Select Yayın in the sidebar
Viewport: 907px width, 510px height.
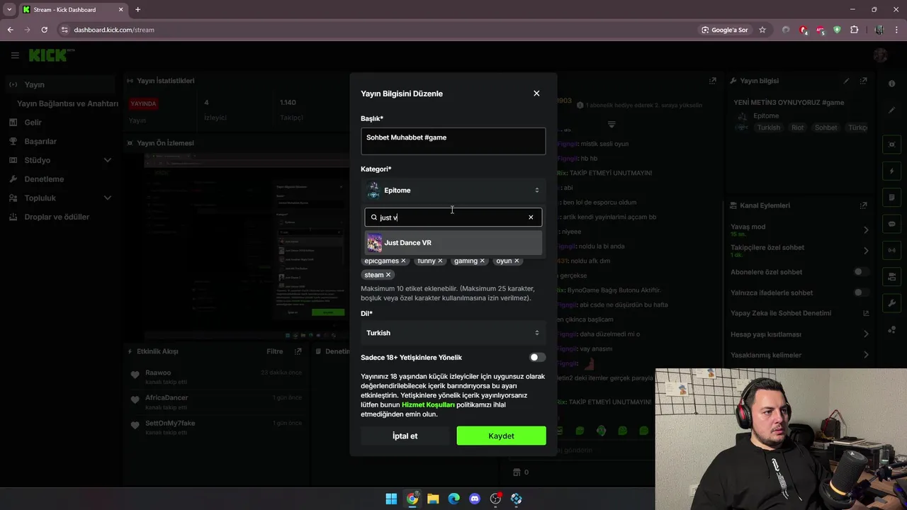coord(60,84)
